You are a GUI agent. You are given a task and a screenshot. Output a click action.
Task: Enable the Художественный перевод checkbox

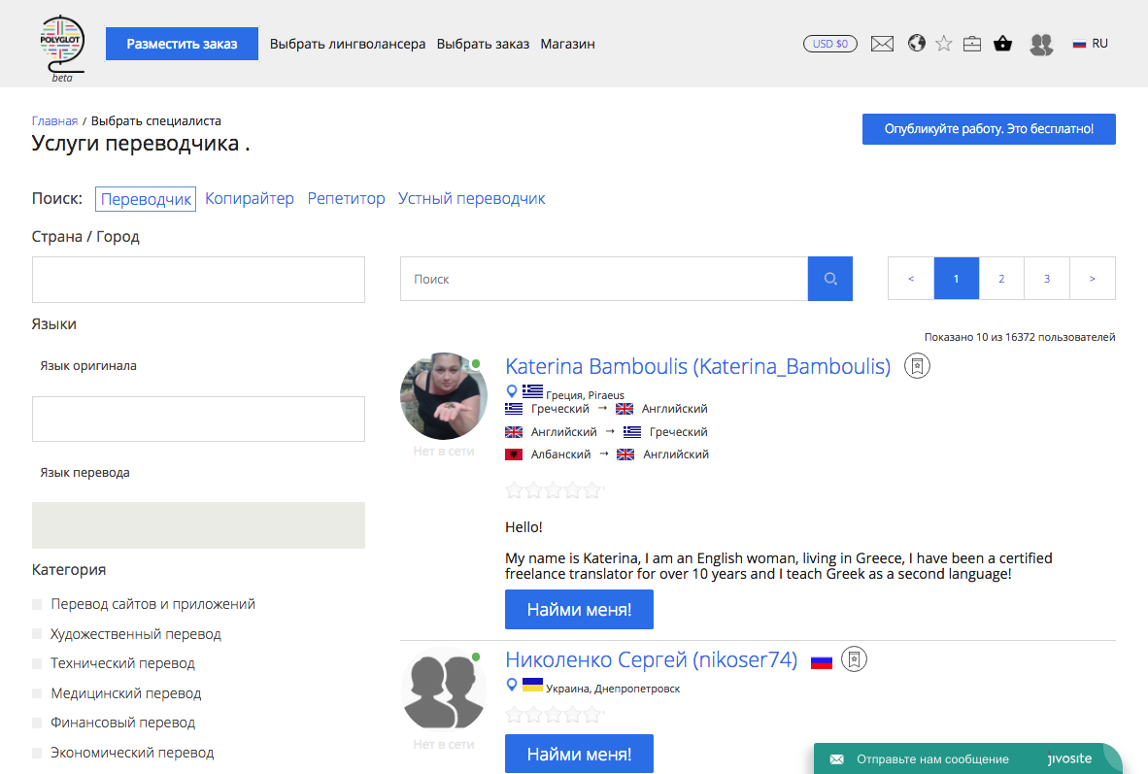click(38, 634)
